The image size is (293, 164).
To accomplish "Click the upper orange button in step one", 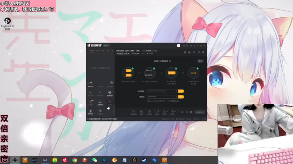I will [x=129, y=71].
